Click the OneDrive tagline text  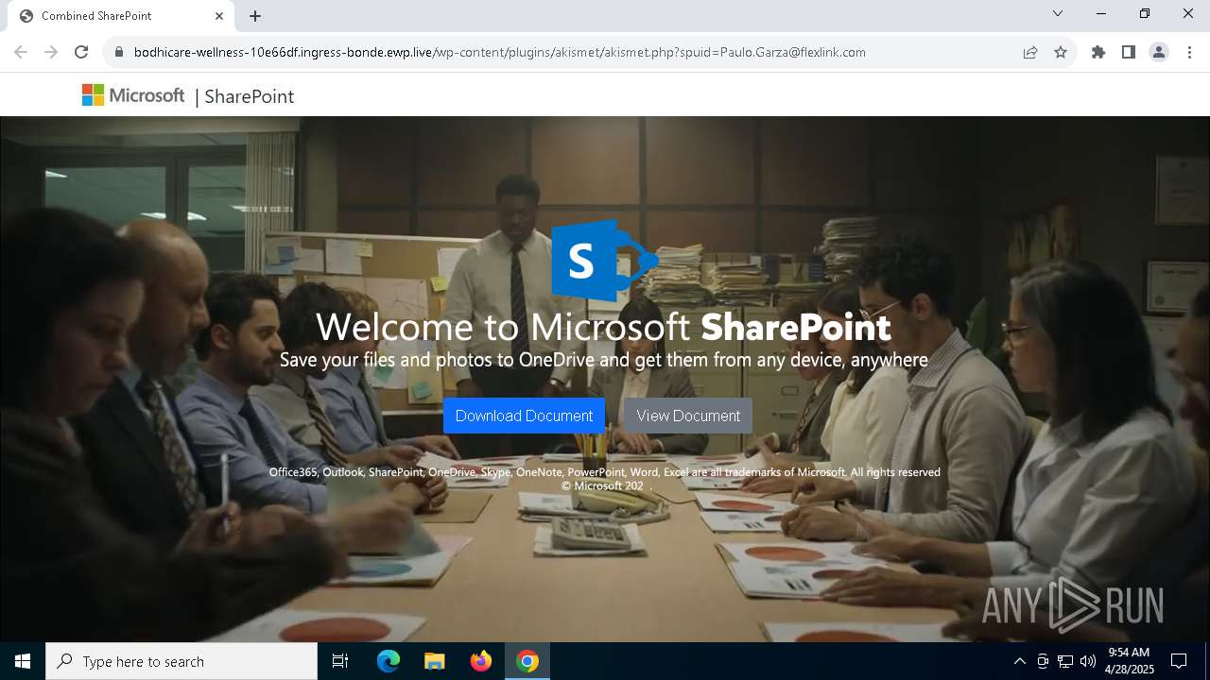[x=603, y=360]
